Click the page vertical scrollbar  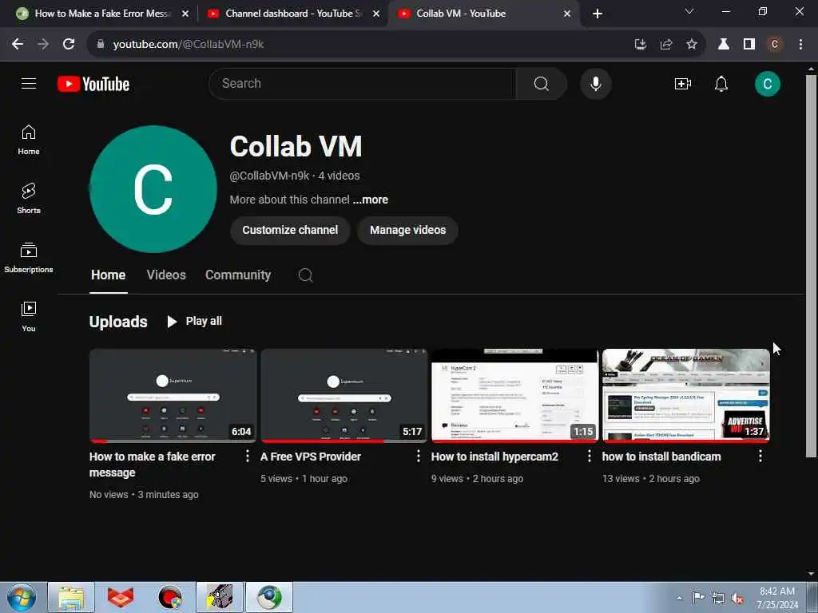811,266
